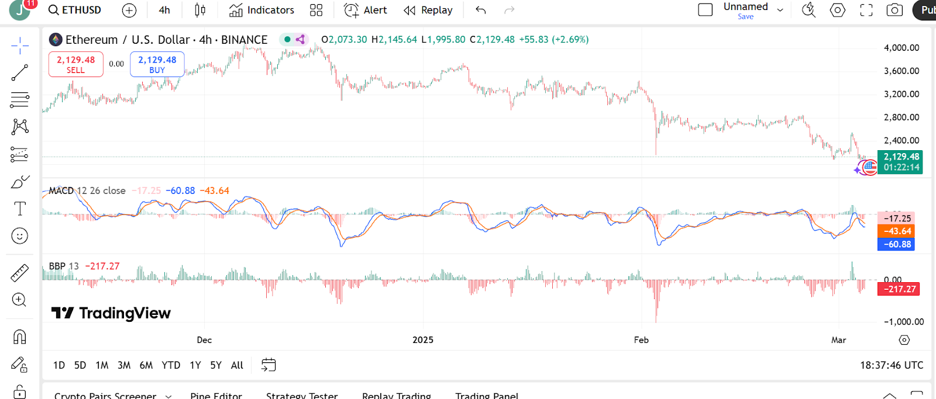The image size is (936, 399).
Task: Open indicator templates grid icon
Action: [316, 10]
